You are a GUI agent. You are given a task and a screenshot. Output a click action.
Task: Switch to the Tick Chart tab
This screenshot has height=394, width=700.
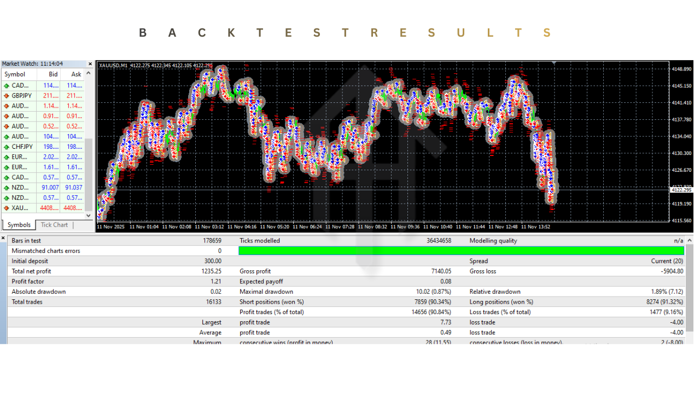54,224
